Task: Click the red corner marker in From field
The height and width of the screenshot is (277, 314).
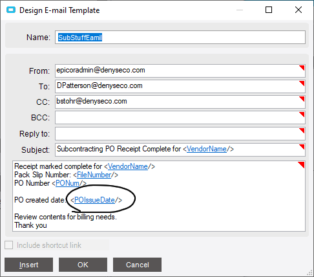Action: click(x=302, y=68)
